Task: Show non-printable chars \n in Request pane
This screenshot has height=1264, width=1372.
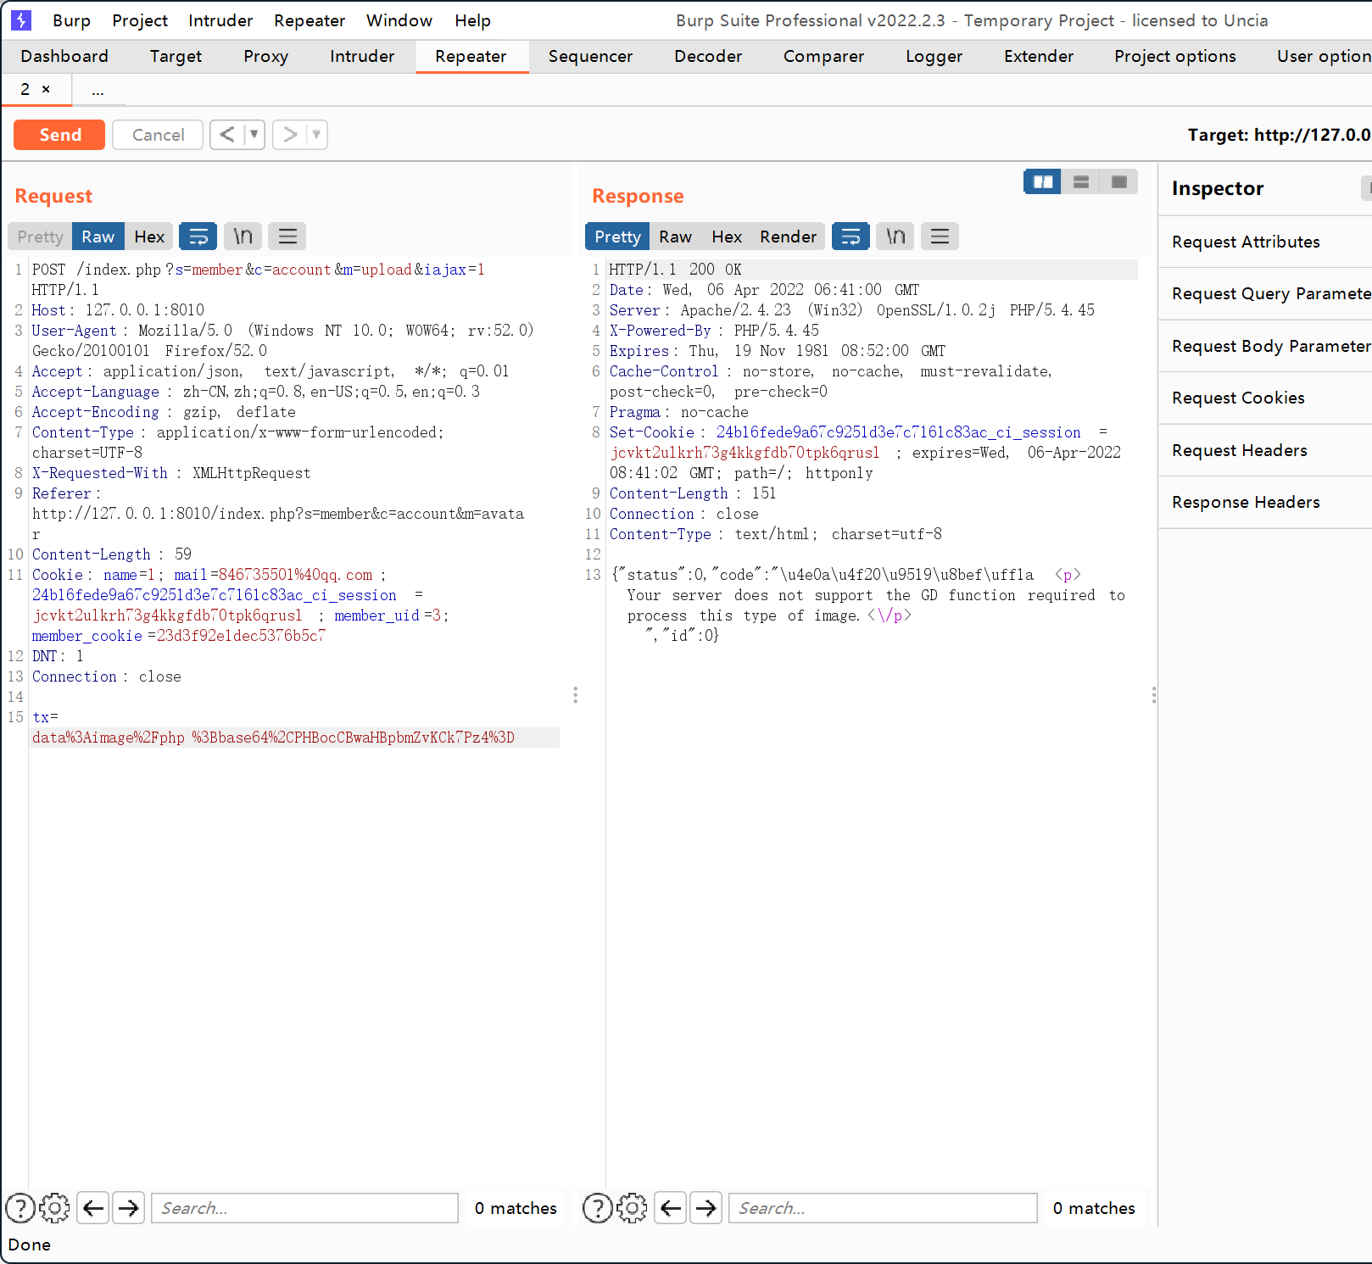Action: point(243,237)
